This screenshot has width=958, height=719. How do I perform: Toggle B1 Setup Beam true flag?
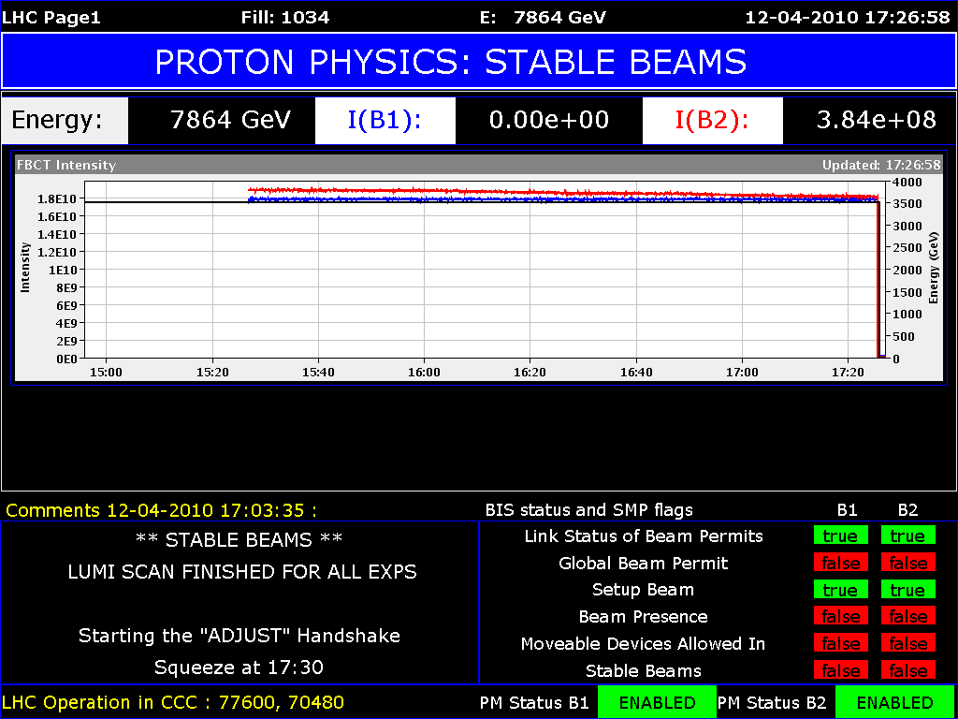(839, 591)
